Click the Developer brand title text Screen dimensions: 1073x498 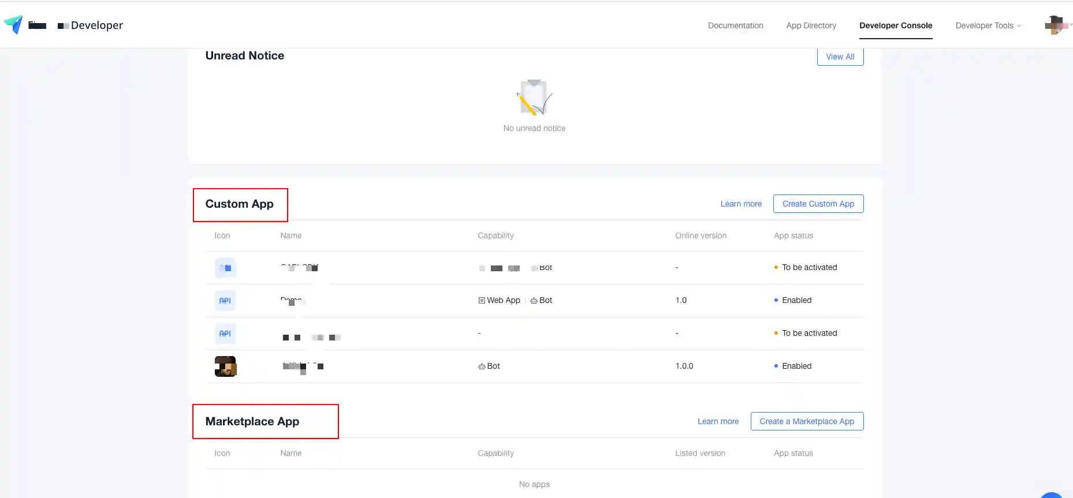click(x=97, y=25)
